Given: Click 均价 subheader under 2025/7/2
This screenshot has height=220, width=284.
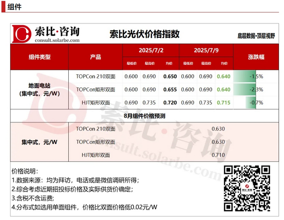Looking at the screenshot, I should (169, 63).
